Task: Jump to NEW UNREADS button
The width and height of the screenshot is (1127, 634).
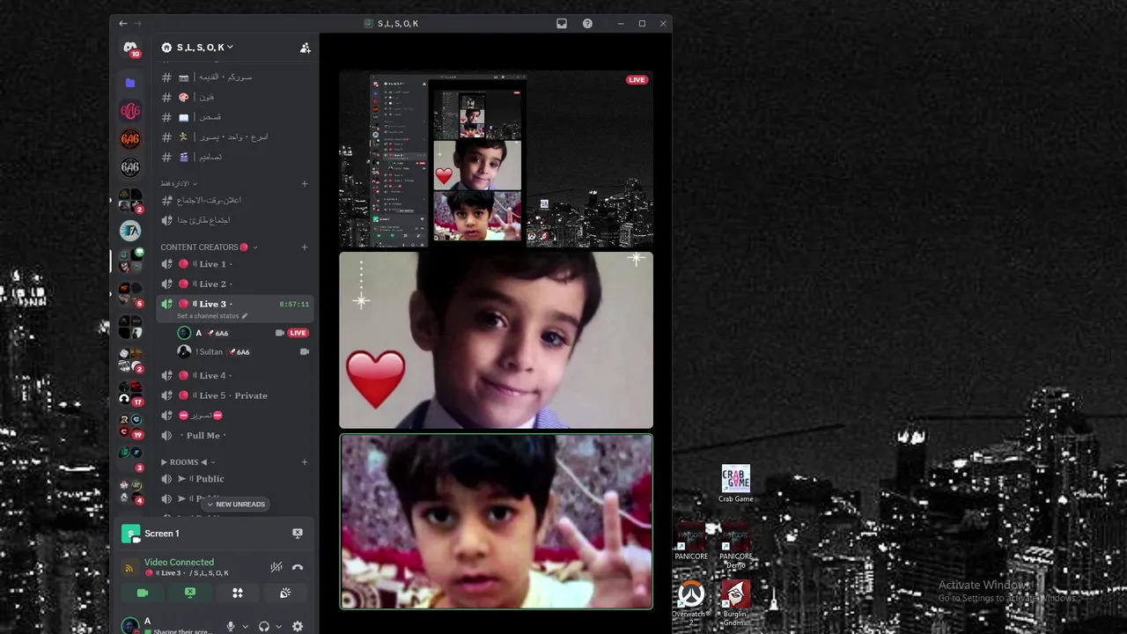Action: coord(236,505)
